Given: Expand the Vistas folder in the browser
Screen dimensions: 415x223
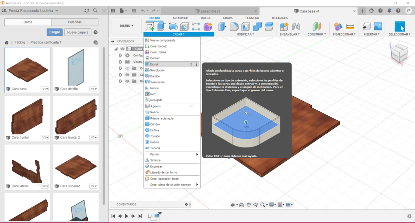Looking at the screenshot, I should [x=121, y=62].
